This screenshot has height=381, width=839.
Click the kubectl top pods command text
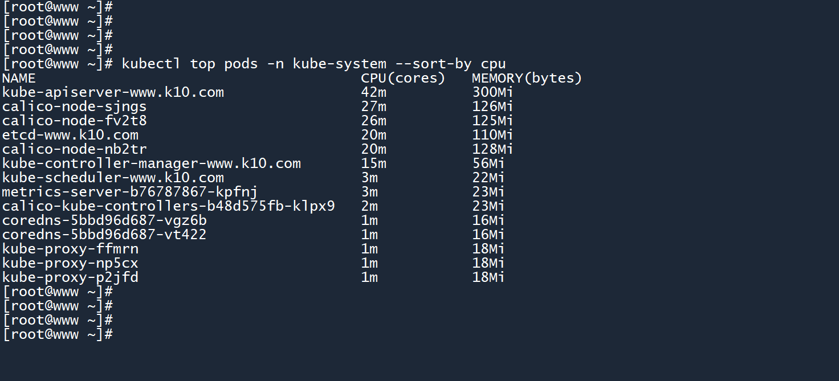coord(313,64)
